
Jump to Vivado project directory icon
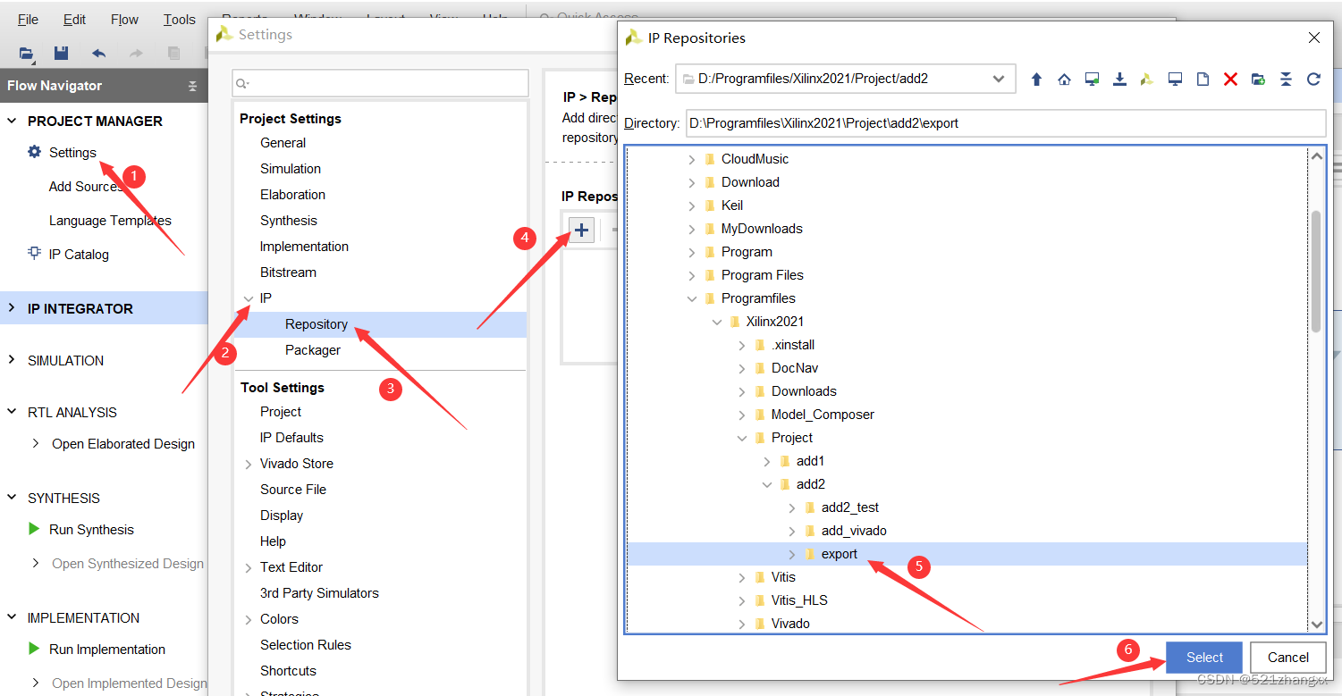(1147, 80)
